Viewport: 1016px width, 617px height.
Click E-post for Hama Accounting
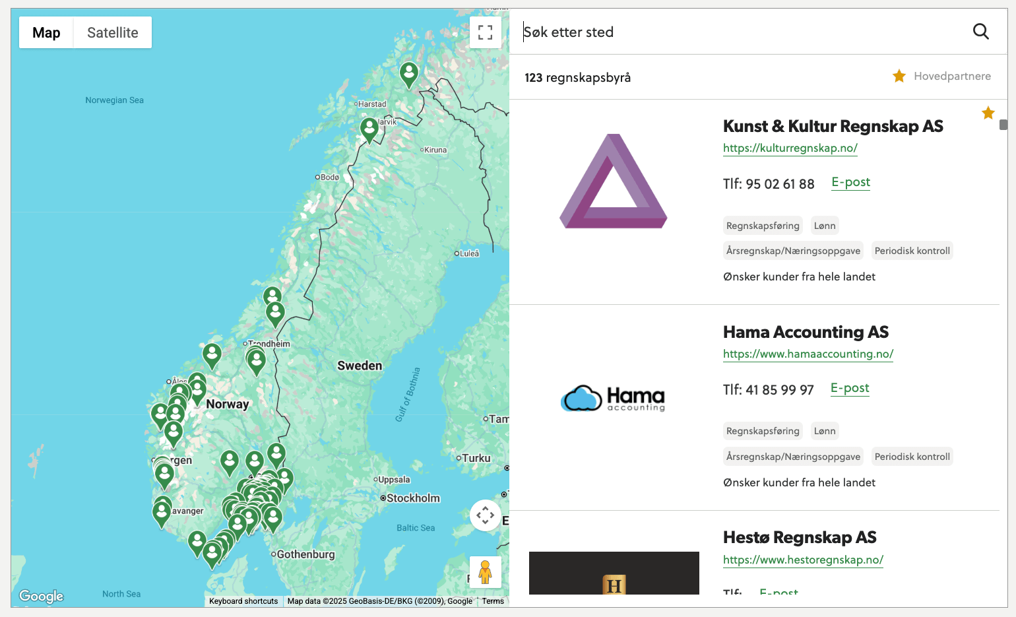850,388
